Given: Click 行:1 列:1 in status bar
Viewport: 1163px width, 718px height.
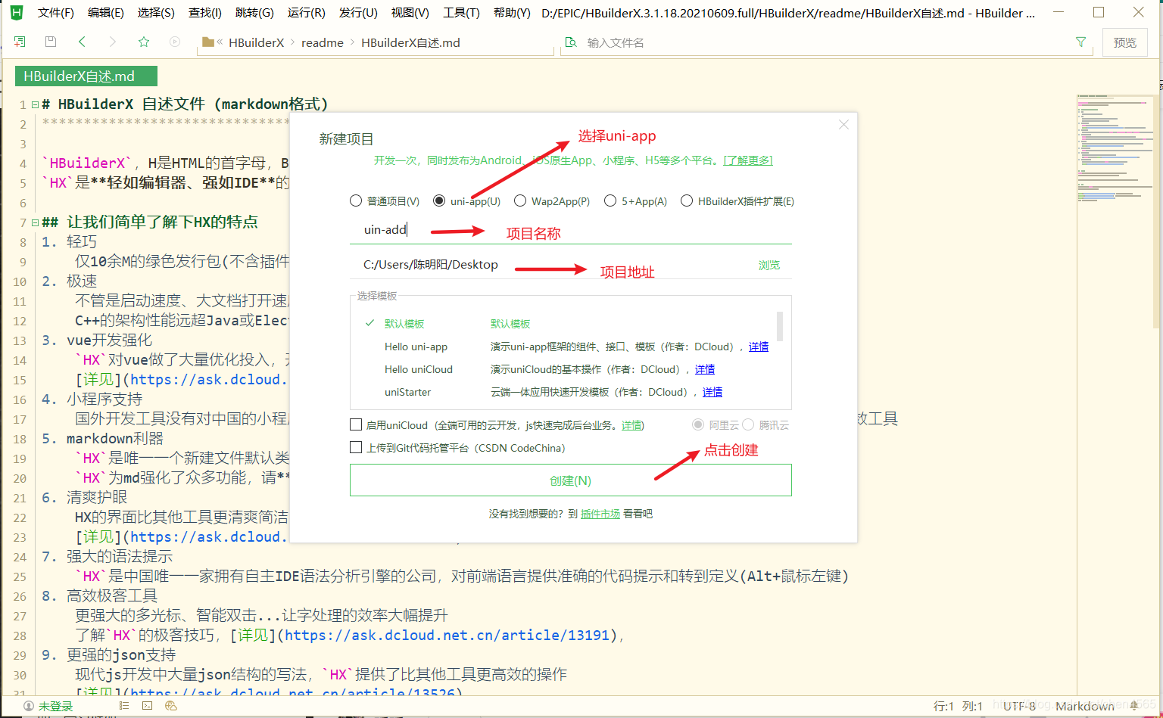Looking at the screenshot, I should pos(958,706).
